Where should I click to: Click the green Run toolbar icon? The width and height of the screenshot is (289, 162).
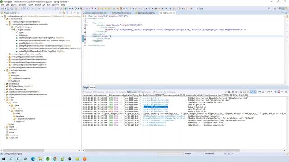pos(75,9)
